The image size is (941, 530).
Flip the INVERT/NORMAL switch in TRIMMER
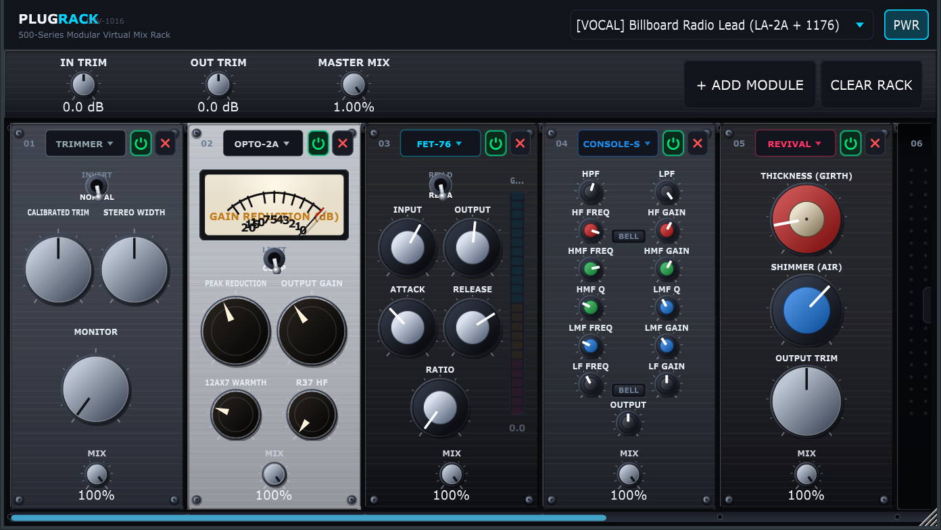pyautogui.click(x=97, y=186)
